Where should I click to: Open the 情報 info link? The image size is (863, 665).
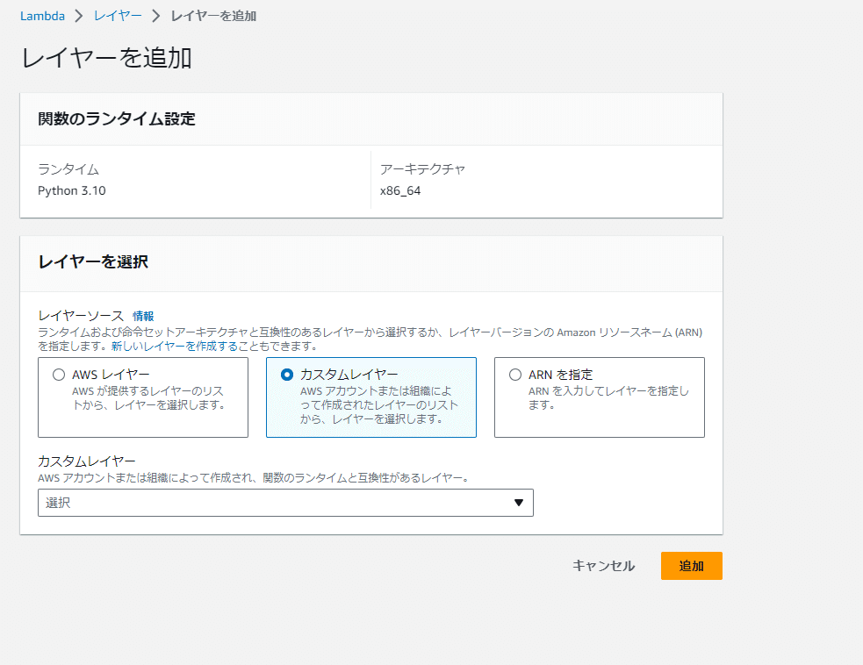(143, 317)
